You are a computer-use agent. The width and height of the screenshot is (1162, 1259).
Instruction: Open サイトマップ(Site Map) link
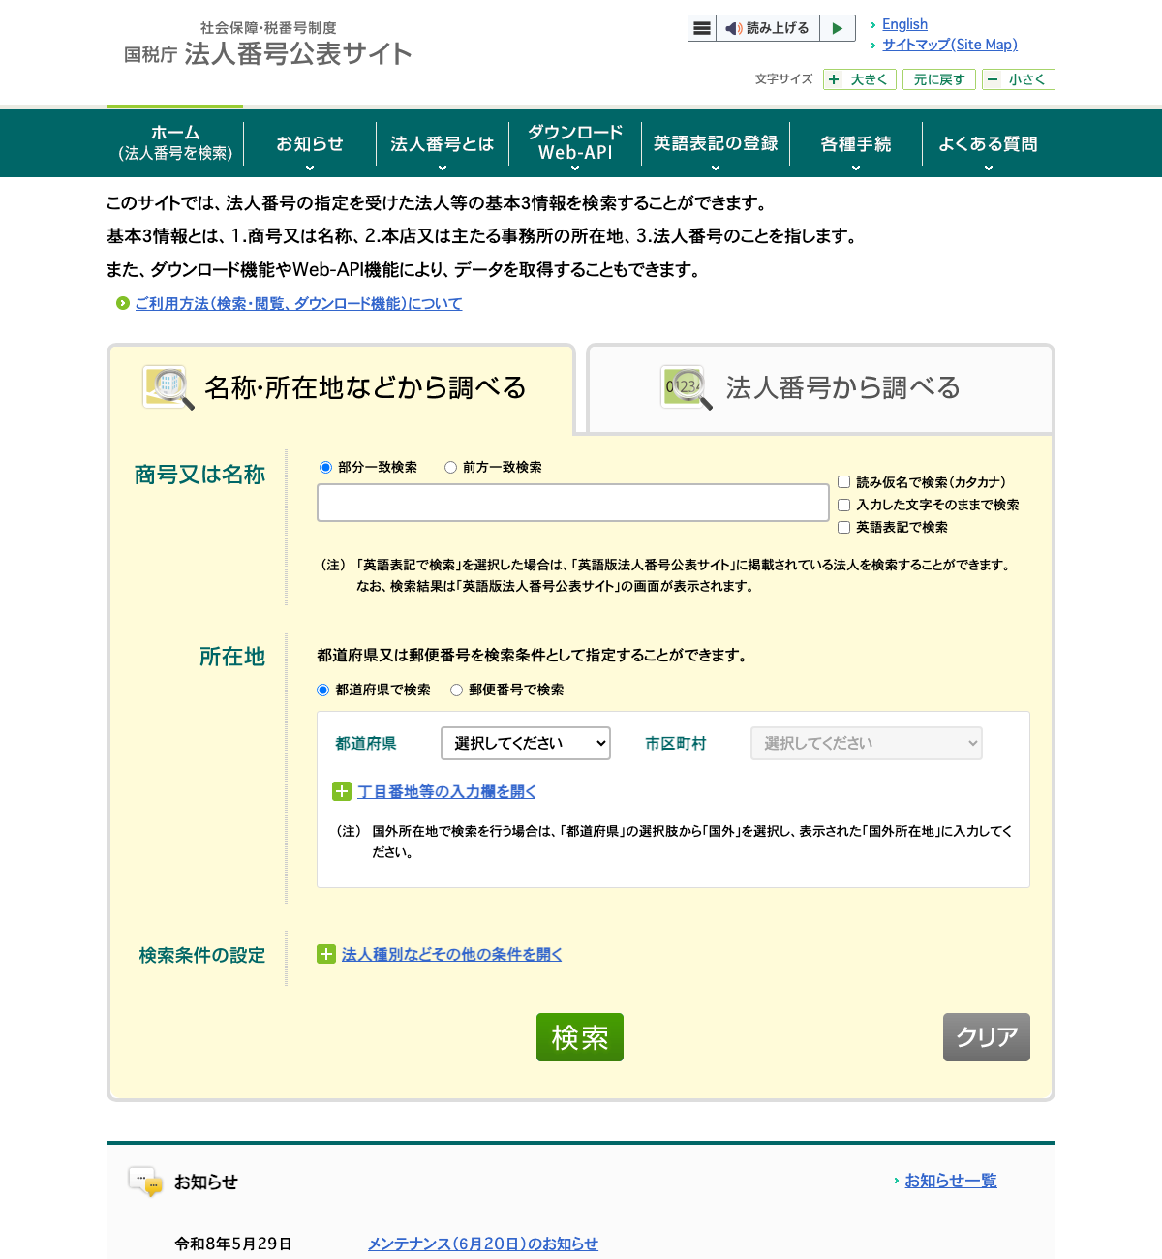click(x=950, y=45)
